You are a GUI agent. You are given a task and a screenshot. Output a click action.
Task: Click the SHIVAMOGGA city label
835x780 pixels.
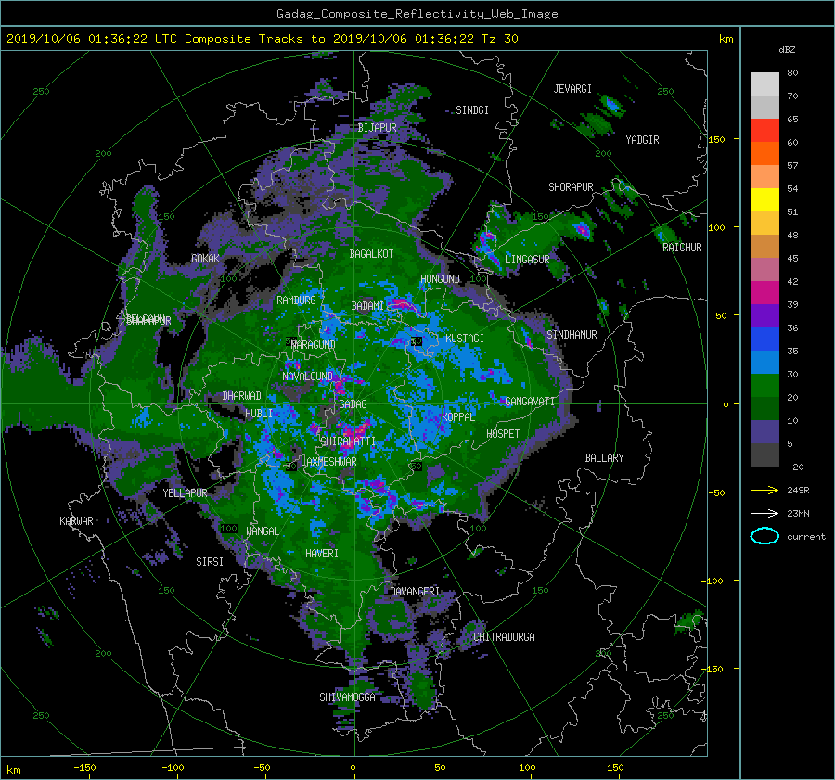(347, 697)
